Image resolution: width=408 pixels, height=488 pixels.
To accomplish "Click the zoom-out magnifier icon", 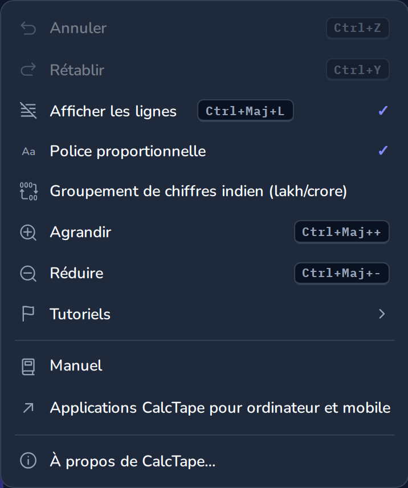I will (x=28, y=274).
